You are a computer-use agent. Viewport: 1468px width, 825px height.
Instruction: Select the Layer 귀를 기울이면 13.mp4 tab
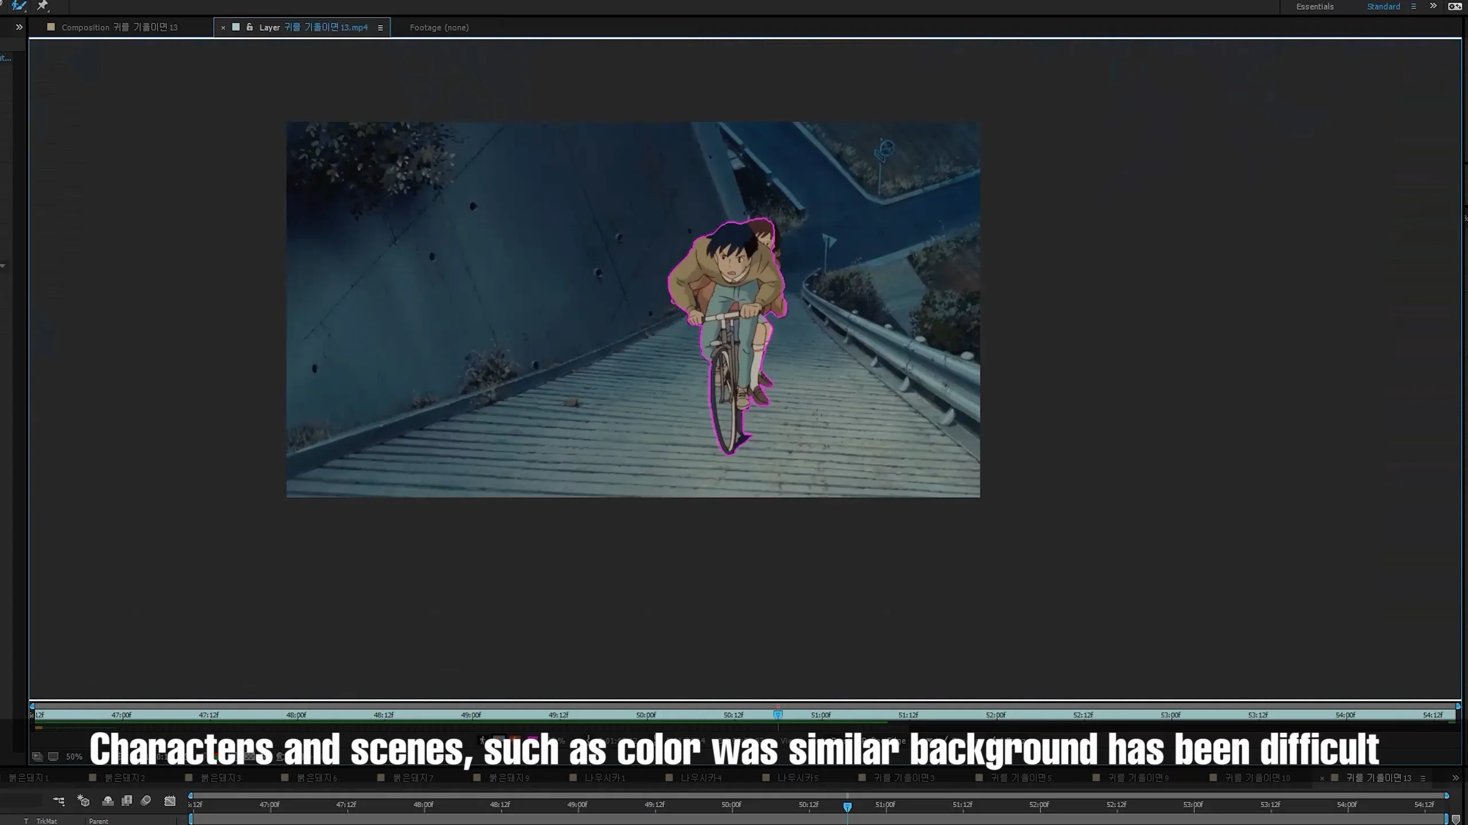(x=313, y=27)
